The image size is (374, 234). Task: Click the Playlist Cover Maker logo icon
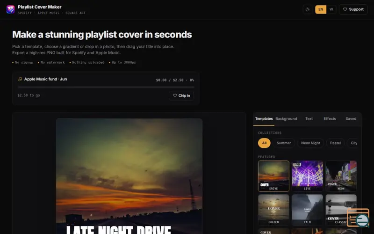tap(10, 9)
